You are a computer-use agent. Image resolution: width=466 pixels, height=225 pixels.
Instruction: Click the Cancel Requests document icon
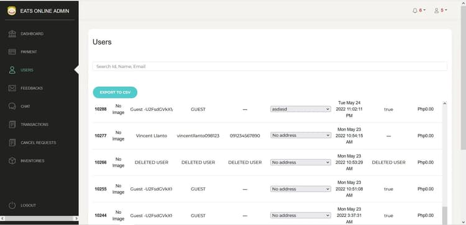(12, 143)
